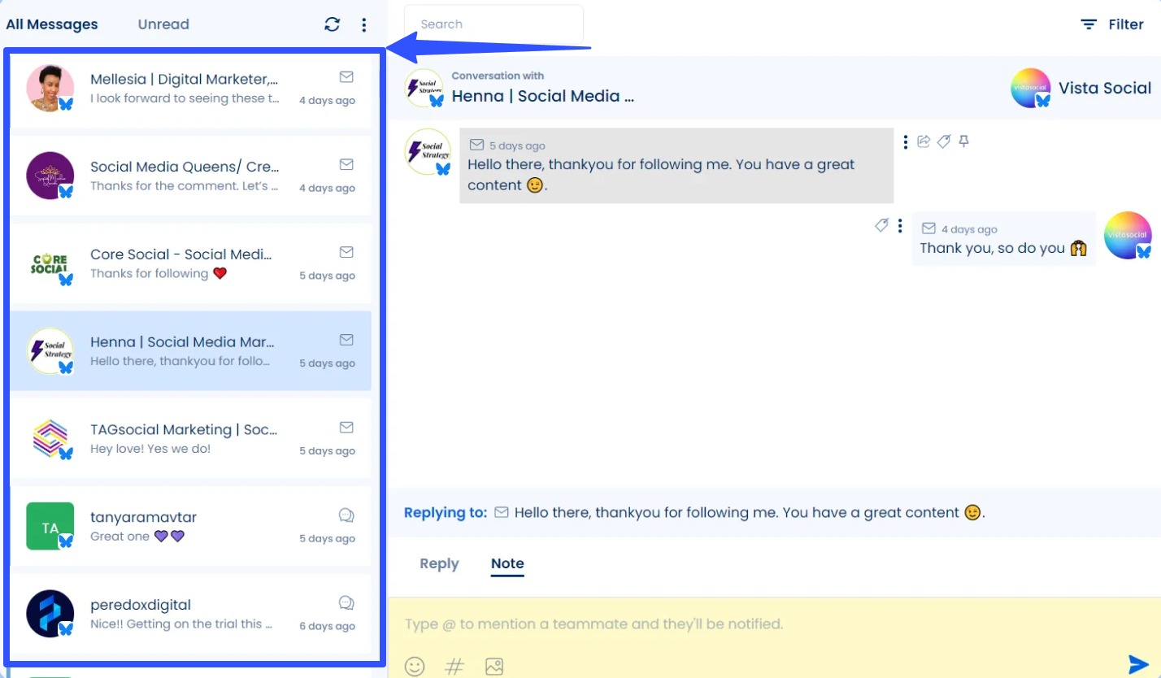Switch to the Reply tab
1161x678 pixels.
coord(438,563)
